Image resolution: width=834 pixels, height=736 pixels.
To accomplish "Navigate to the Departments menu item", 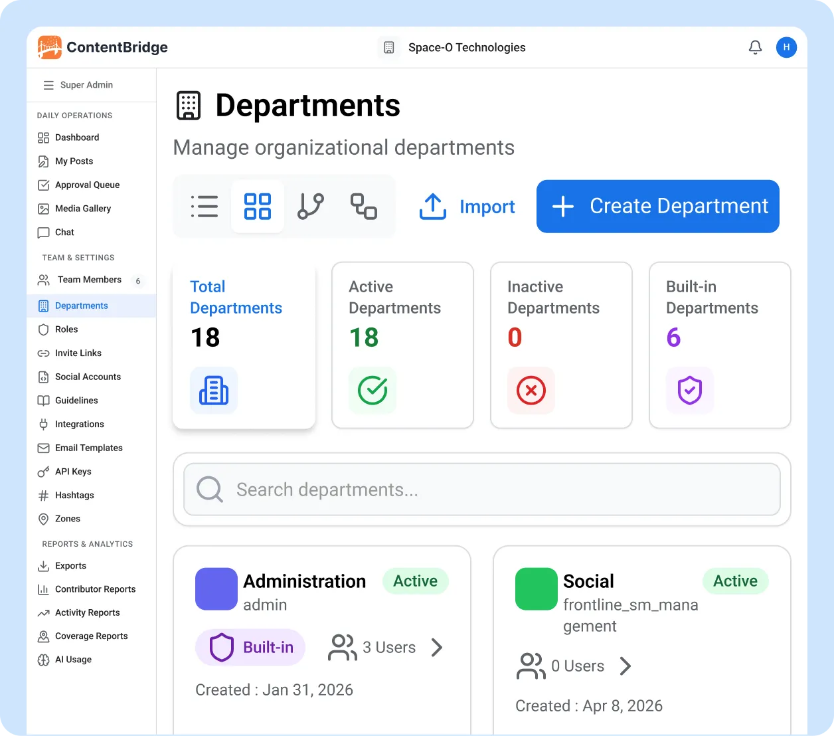I will click(x=81, y=306).
